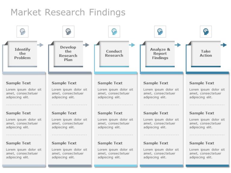Select the dark blue arrow beside Take Action
Screen dimensions: 231x173
point(224,45)
